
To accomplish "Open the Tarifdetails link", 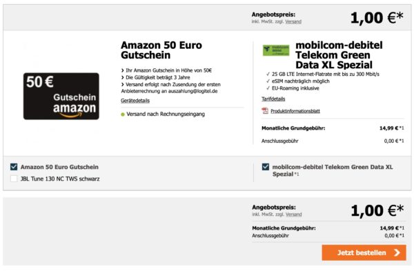I will click(x=273, y=99).
